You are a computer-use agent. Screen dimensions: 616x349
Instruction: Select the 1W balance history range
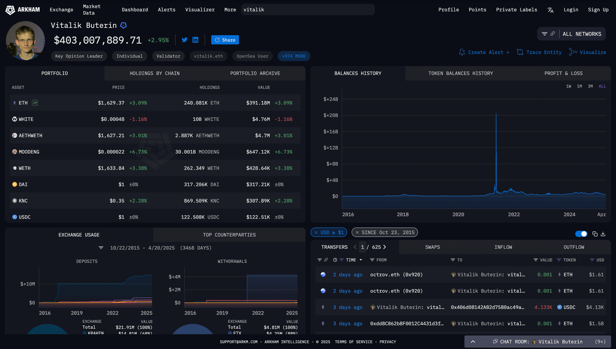point(569,86)
